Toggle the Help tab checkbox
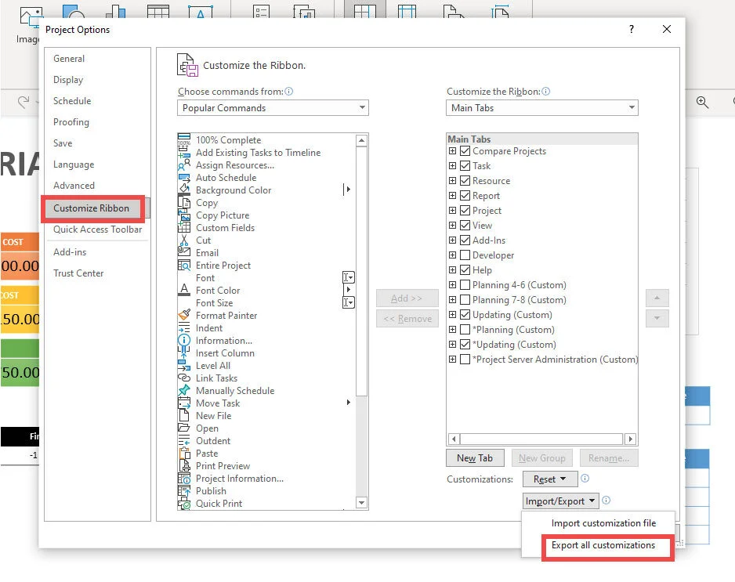The width and height of the screenshot is (735, 582). pyautogui.click(x=465, y=270)
